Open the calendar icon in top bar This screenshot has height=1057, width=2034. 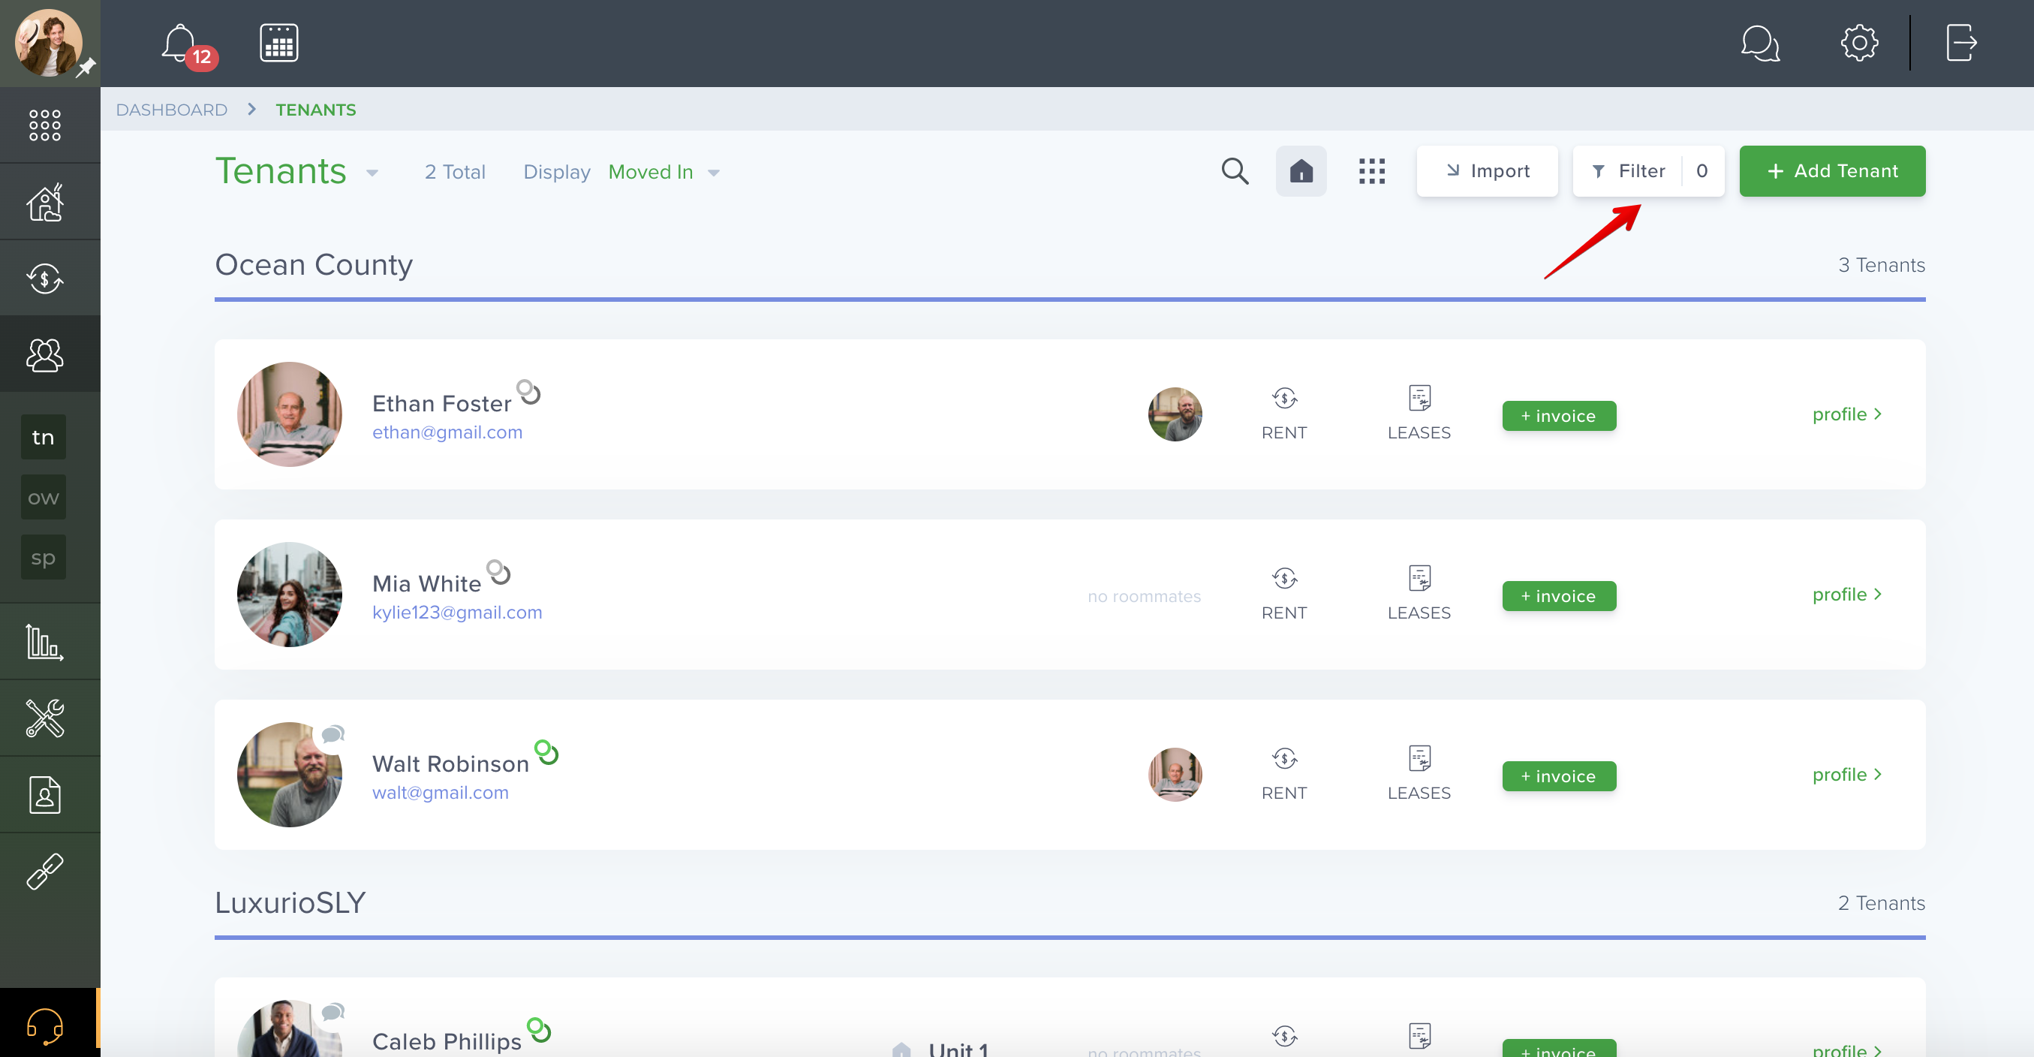[278, 43]
